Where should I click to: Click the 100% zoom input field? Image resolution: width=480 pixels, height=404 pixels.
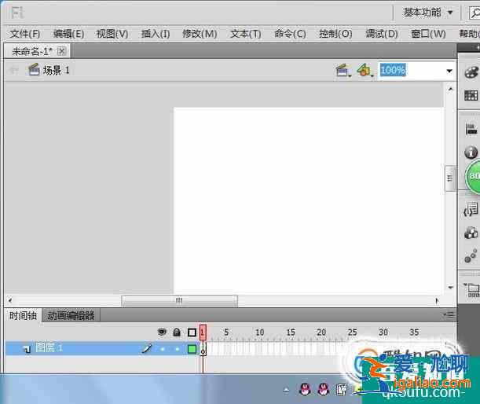coord(412,71)
